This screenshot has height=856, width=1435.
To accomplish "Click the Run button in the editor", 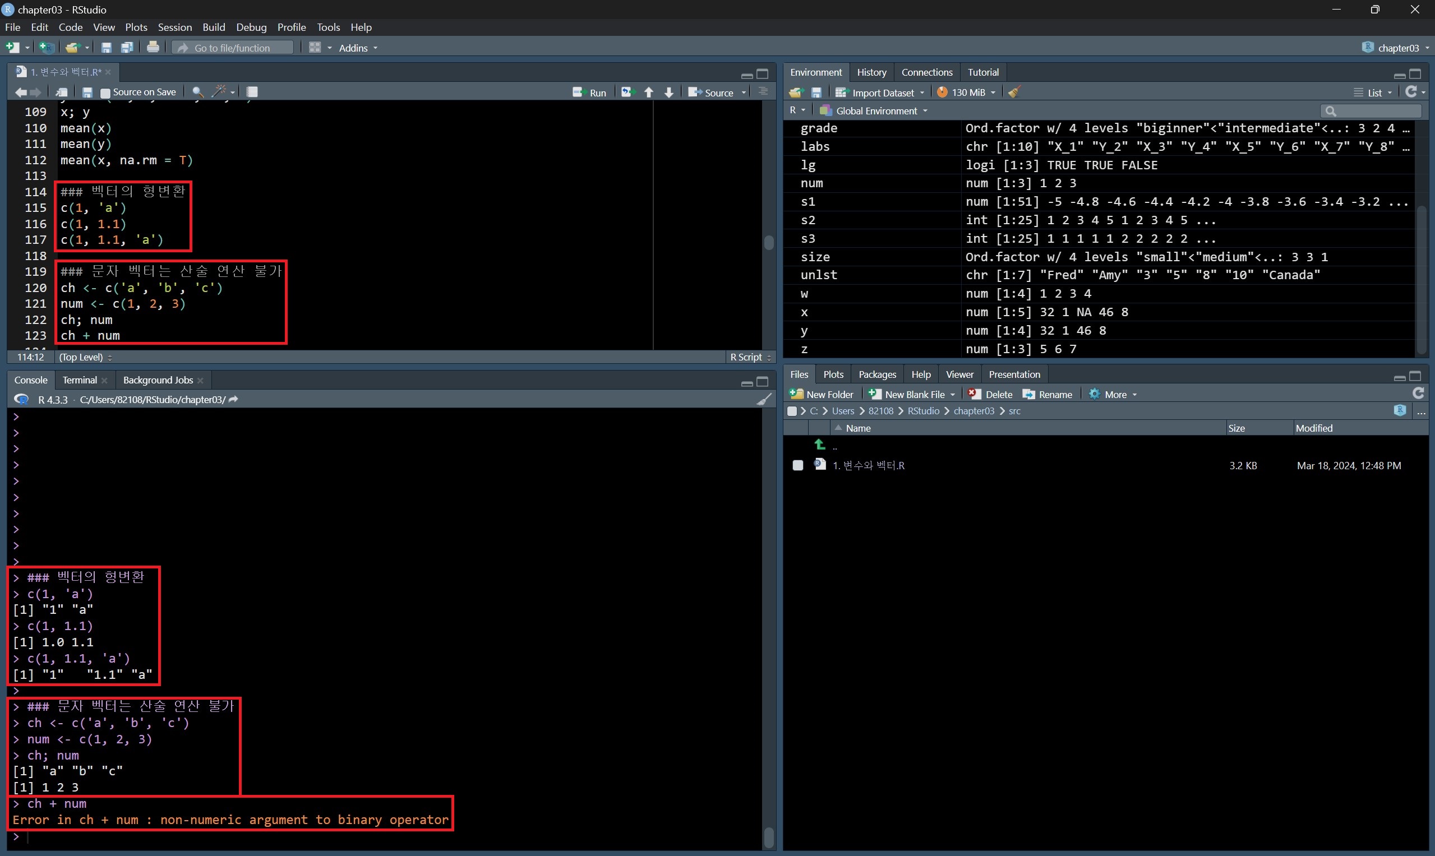I will click(590, 92).
